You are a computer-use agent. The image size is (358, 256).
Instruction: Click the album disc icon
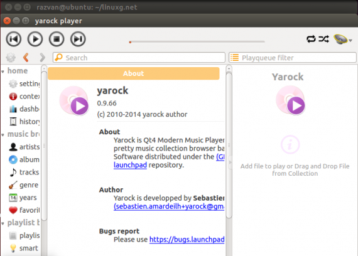[13, 159]
